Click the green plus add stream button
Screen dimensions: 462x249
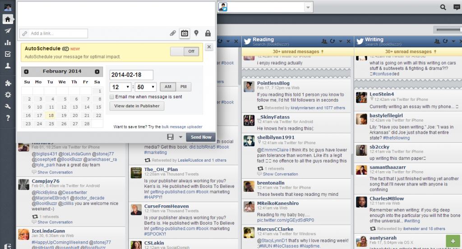coord(453,241)
